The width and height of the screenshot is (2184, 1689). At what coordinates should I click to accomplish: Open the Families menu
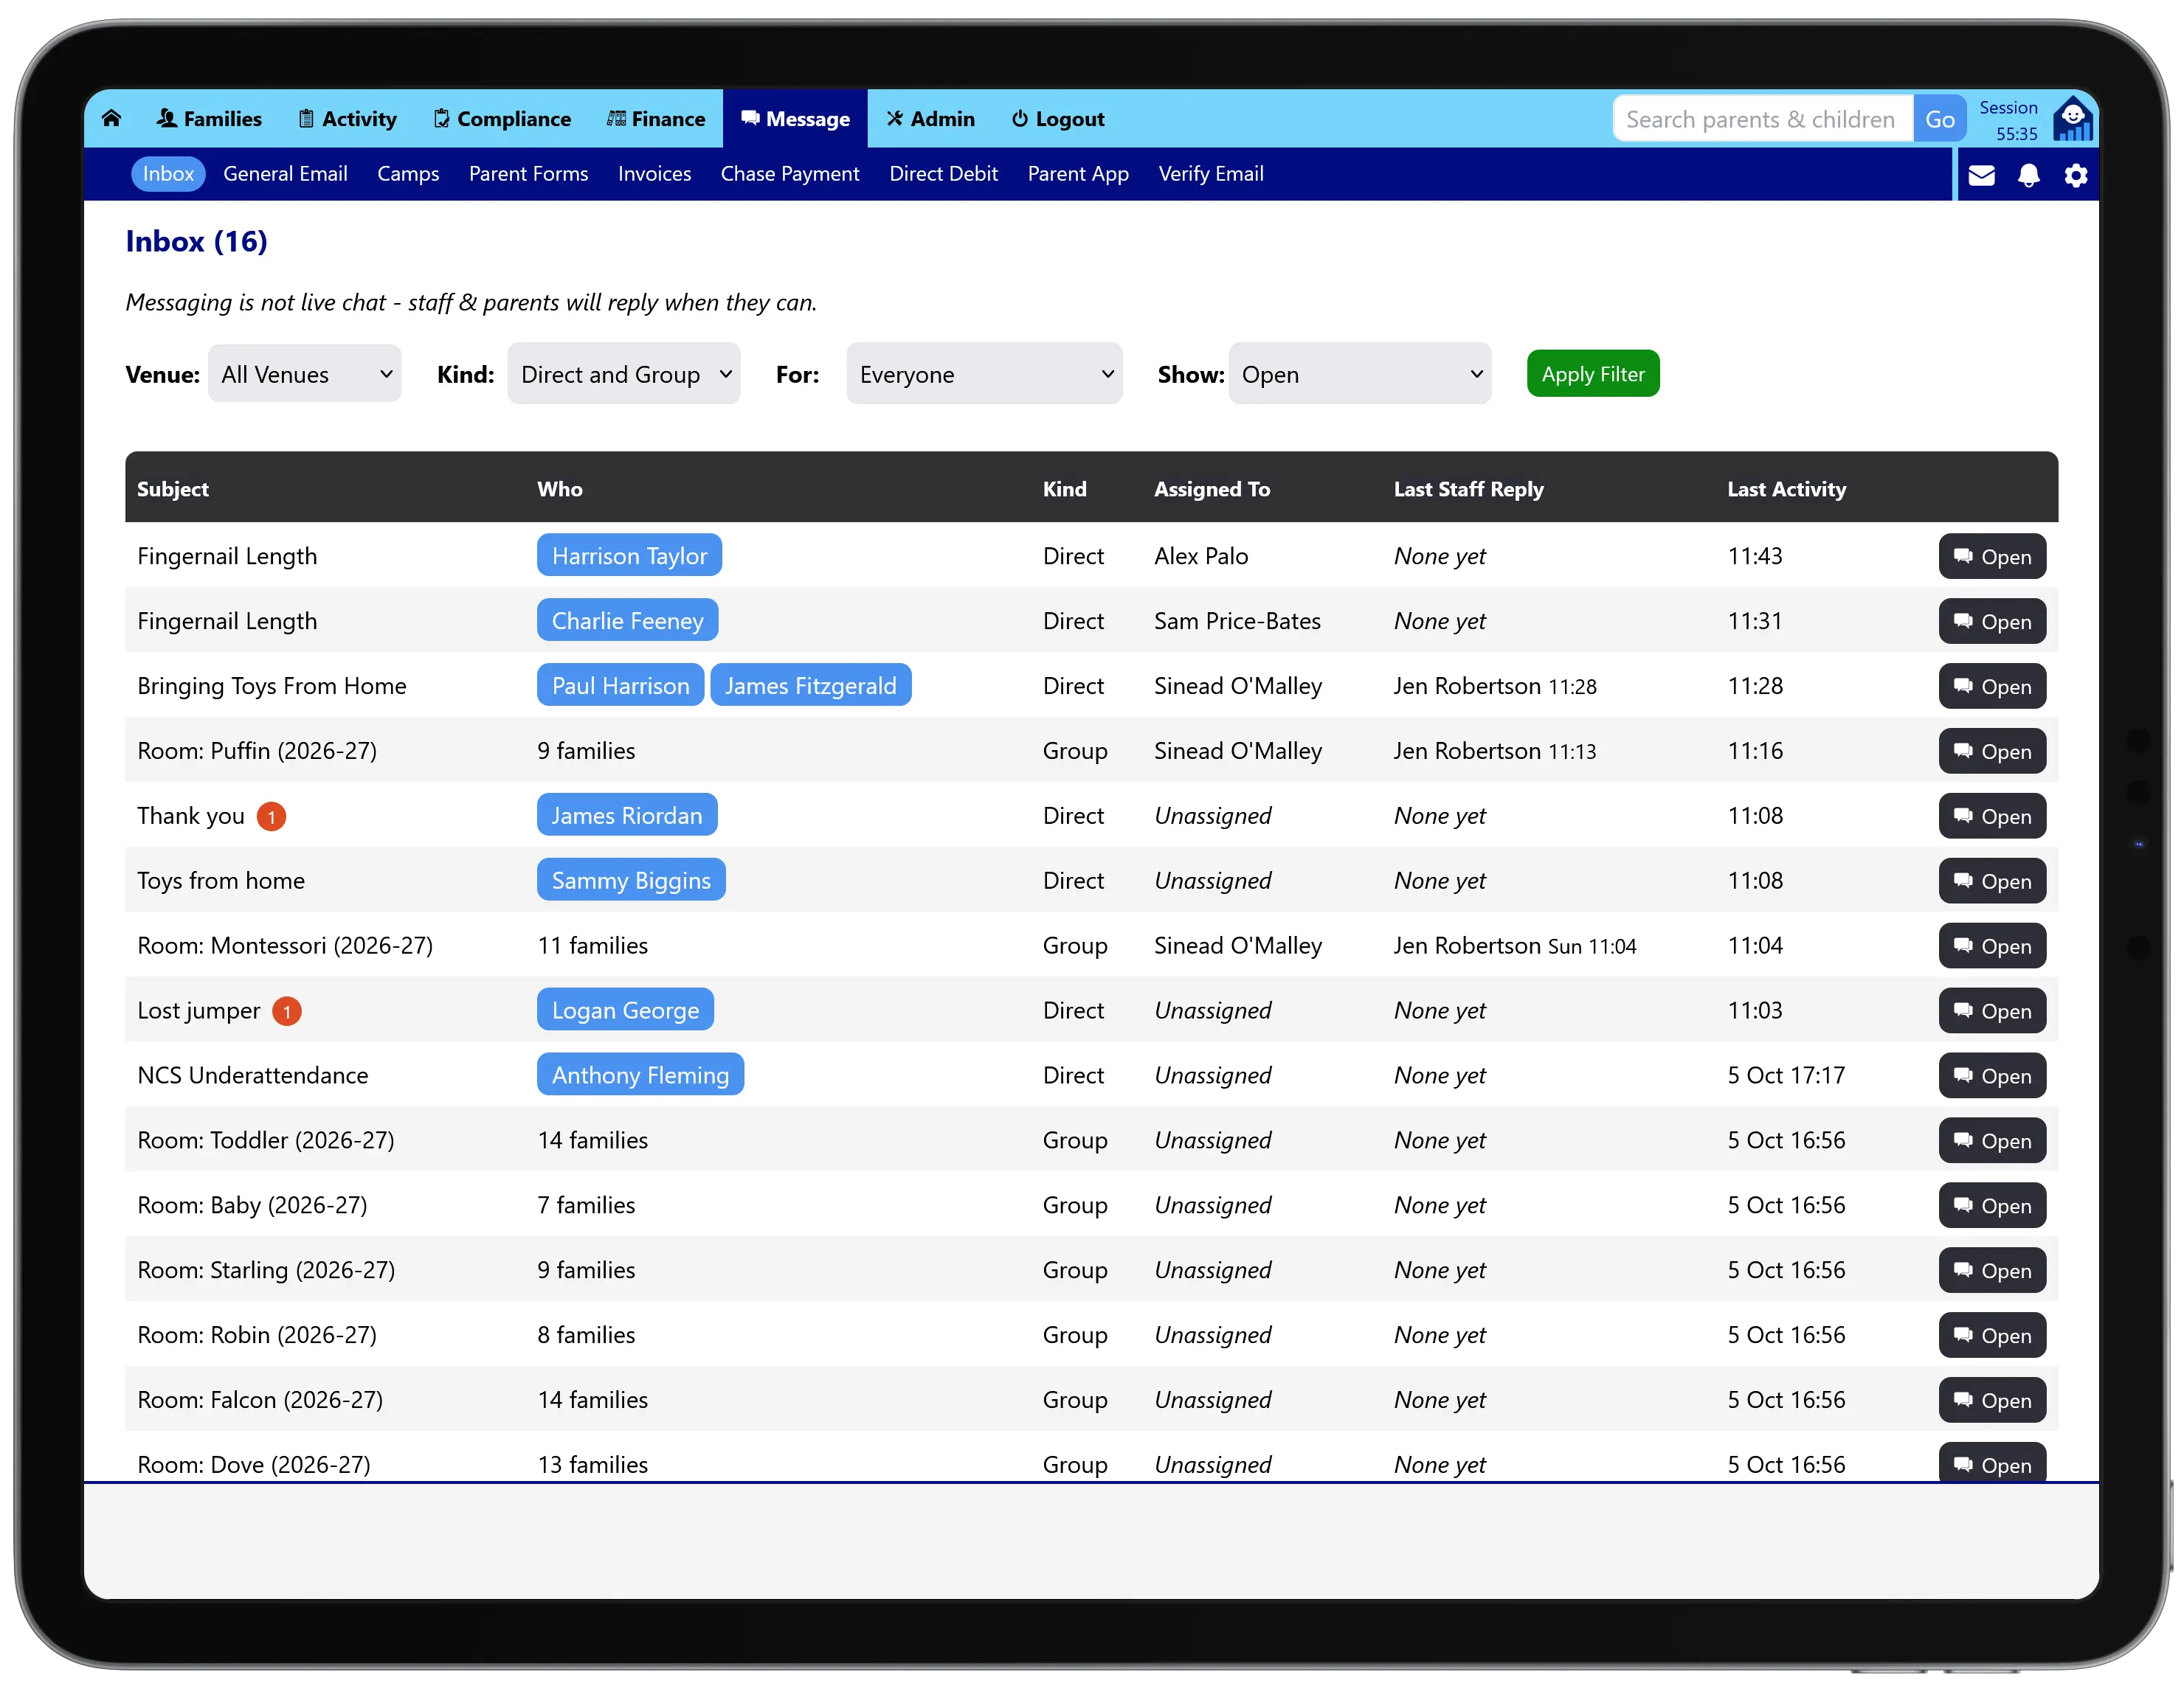tap(209, 119)
